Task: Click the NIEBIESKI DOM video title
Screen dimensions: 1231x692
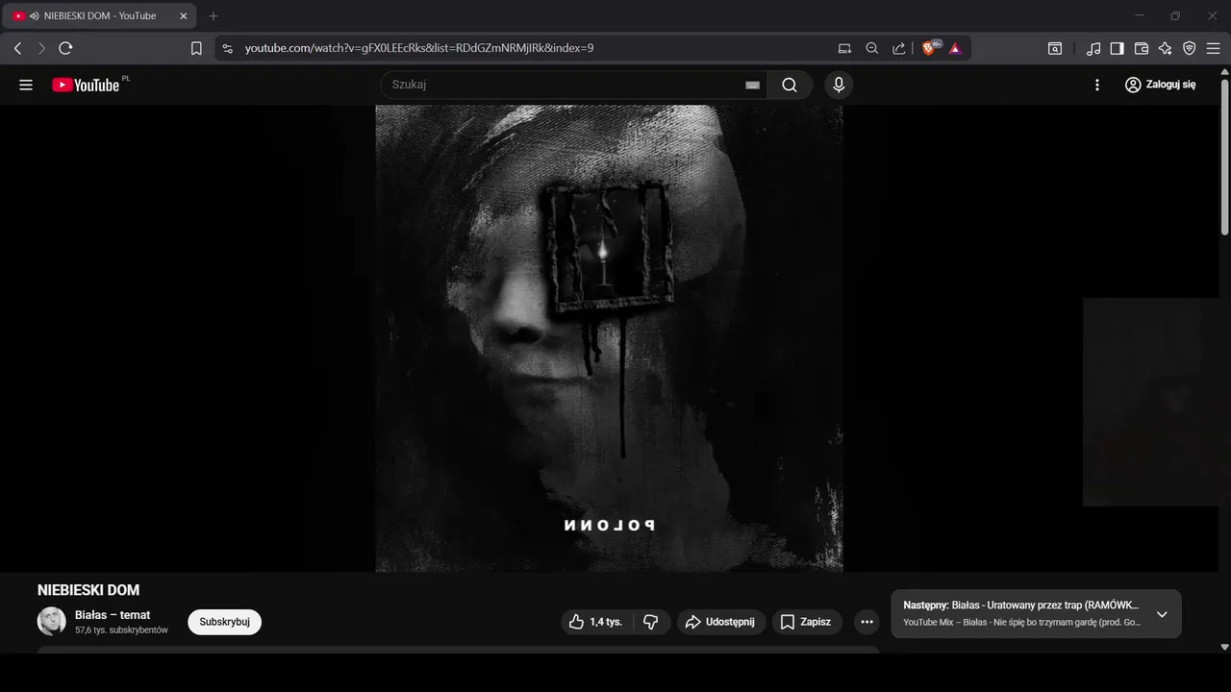Action: (88, 590)
